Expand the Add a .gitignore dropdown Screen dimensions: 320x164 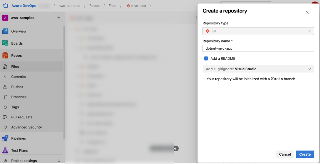tap(258, 69)
